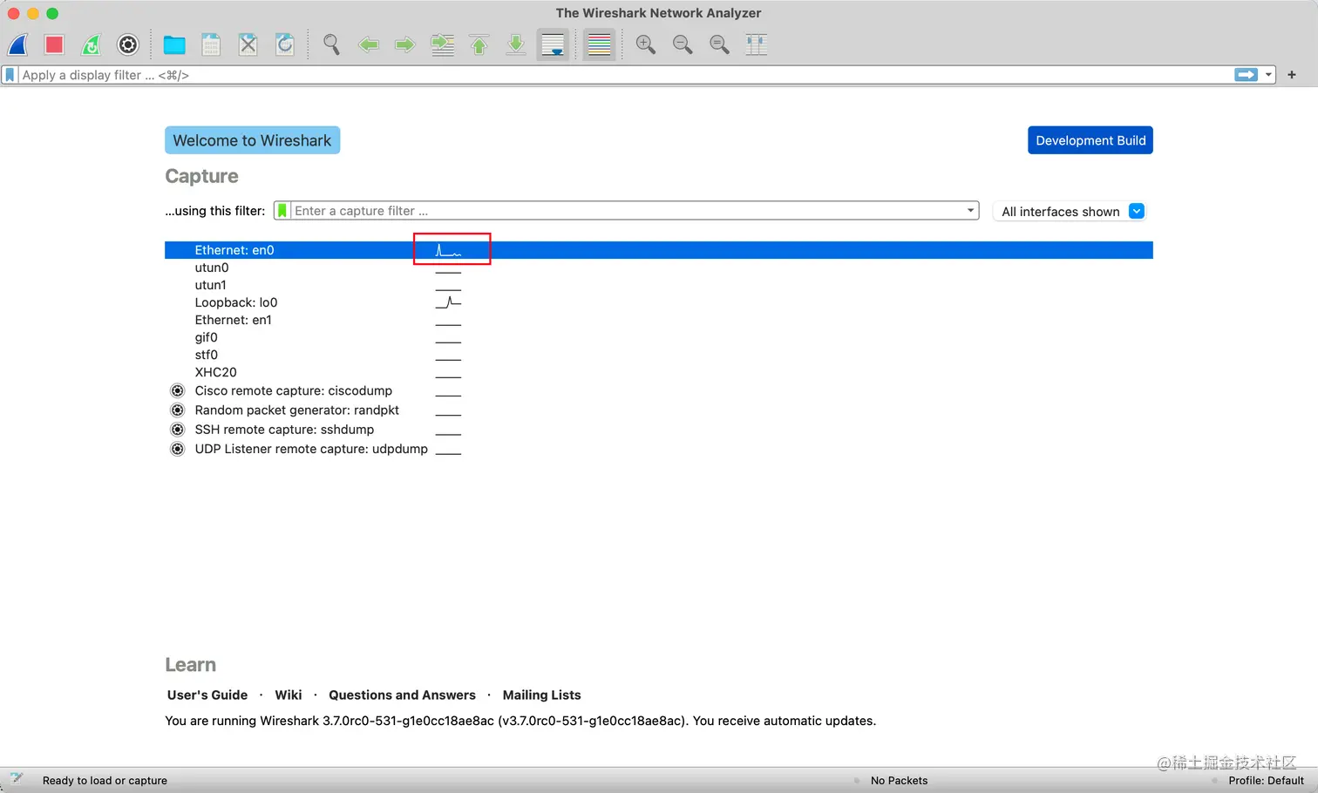The image size is (1318, 793).
Task: Open display filter bookmark icon
Action: [10, 75]
